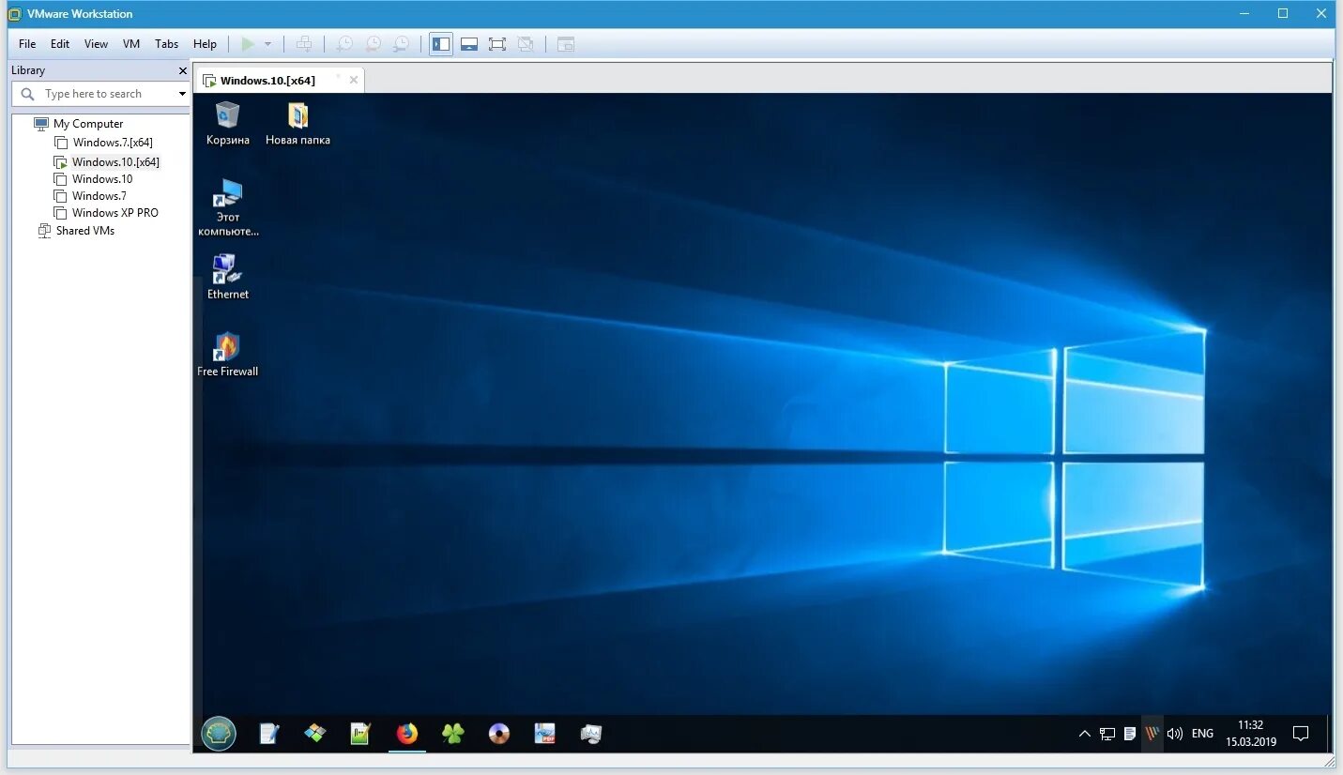Open the Tabs menu
The height and width of the screenshot is (775, 1343).
[166, 44]
